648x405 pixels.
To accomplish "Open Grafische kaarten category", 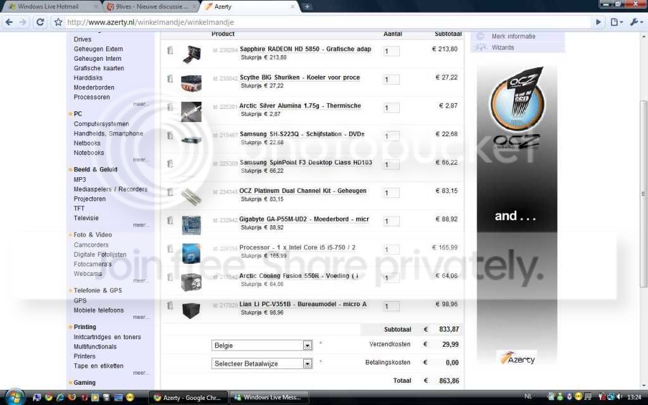I will 99,68.
